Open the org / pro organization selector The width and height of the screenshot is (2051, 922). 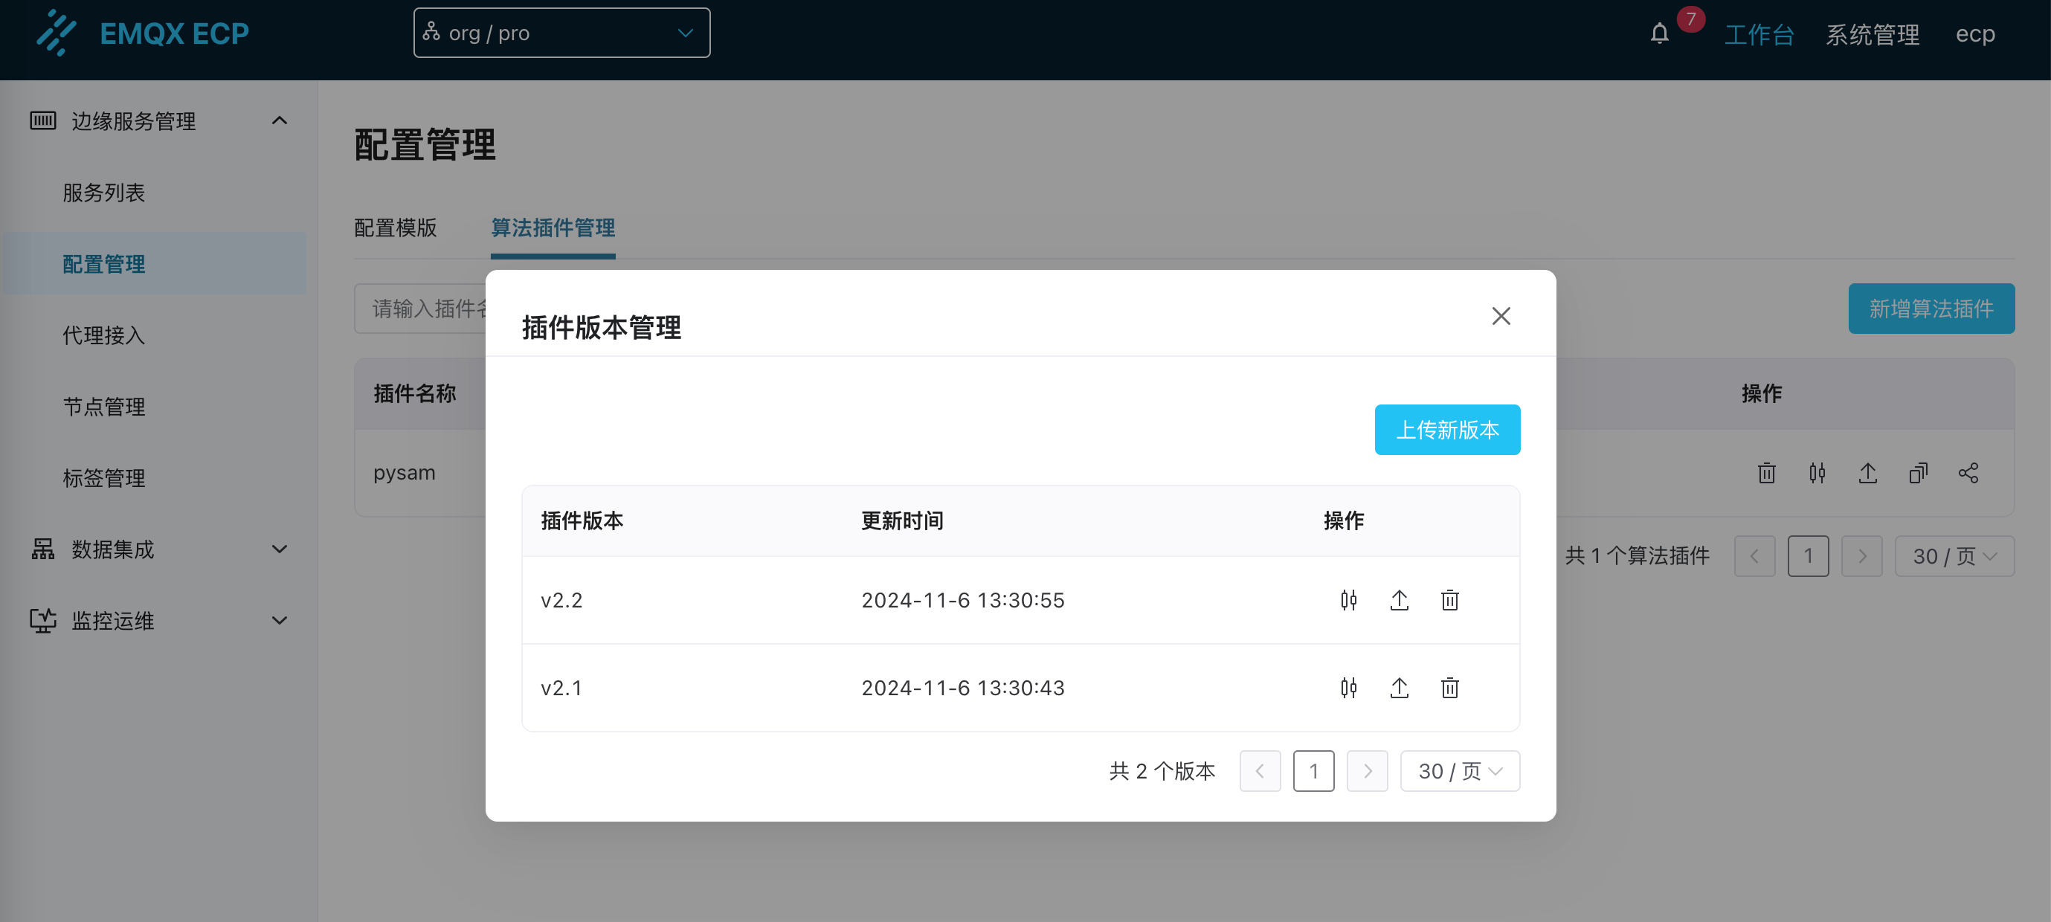click(561, 33)
